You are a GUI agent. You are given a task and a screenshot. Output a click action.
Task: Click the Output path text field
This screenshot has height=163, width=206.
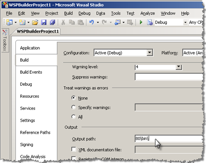(169, 139)
